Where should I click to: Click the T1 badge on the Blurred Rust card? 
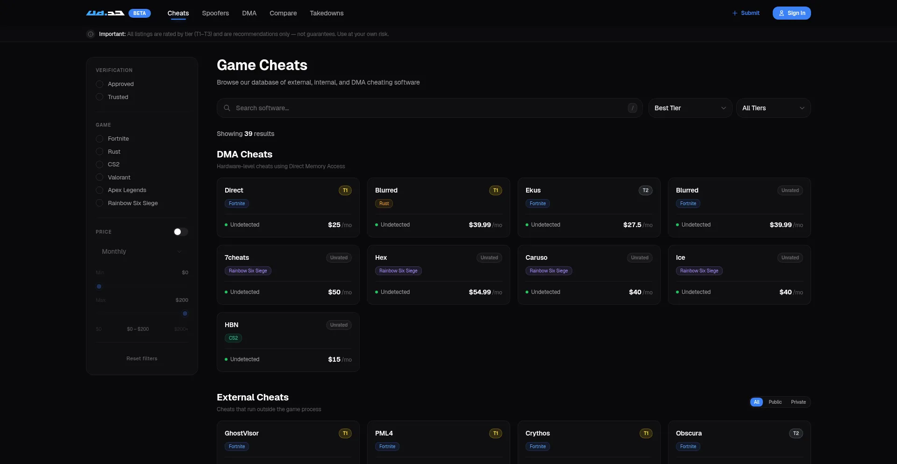click(x=496, y=190)
